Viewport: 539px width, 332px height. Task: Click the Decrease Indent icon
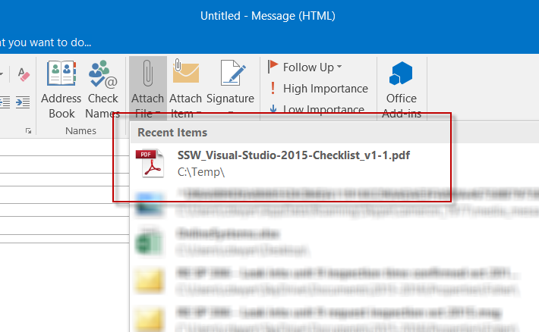click(x=4, y=101)
